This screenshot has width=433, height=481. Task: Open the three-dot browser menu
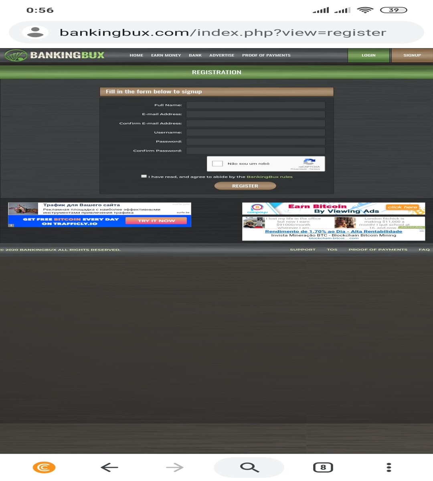point(388,467)
